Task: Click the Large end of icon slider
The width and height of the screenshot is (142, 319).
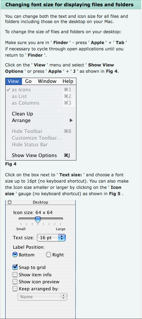Action: point(60,229)
